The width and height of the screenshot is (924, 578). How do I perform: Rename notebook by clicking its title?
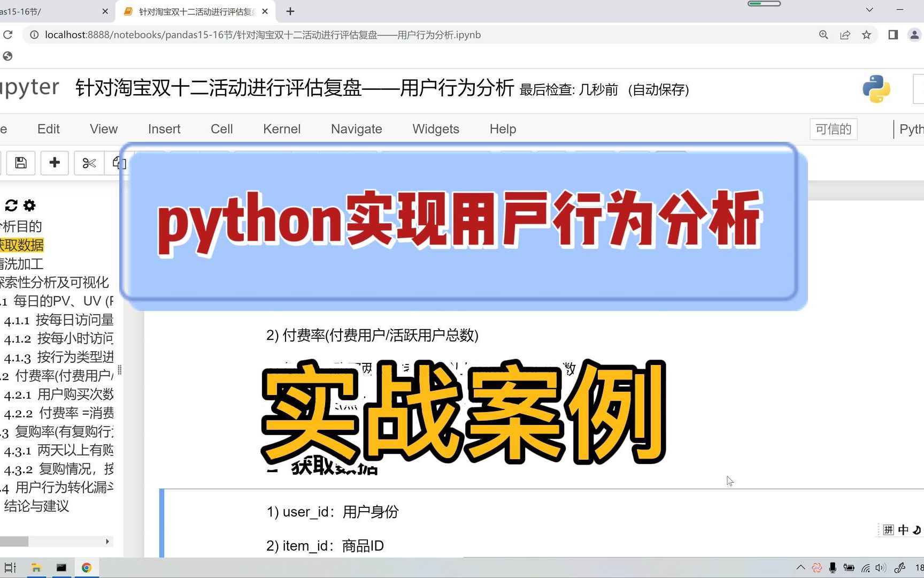point(295,88)
